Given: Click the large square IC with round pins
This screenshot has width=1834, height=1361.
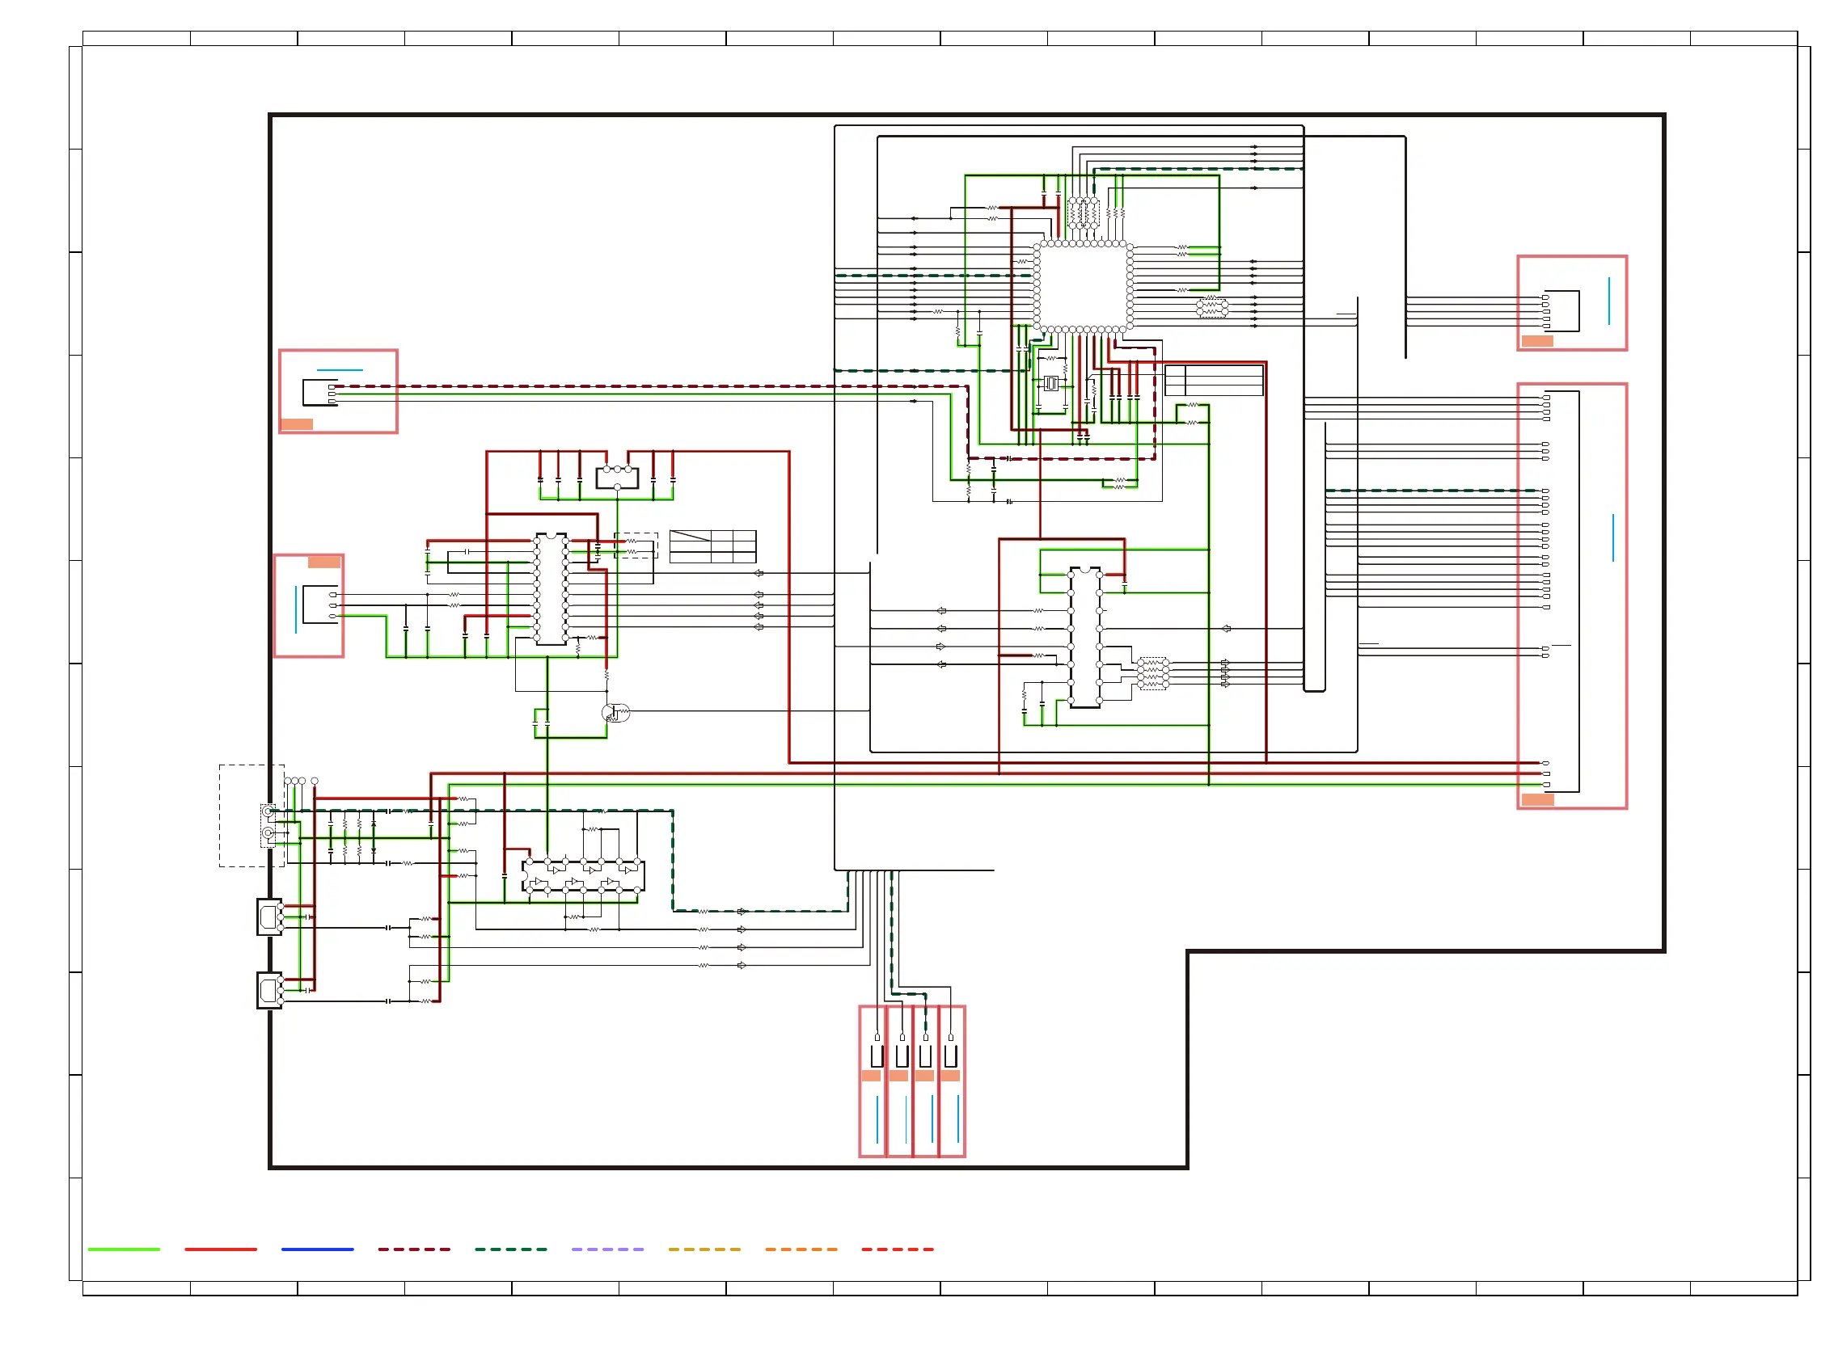Looking at the screenshot, I should (x=1083, y=287).
